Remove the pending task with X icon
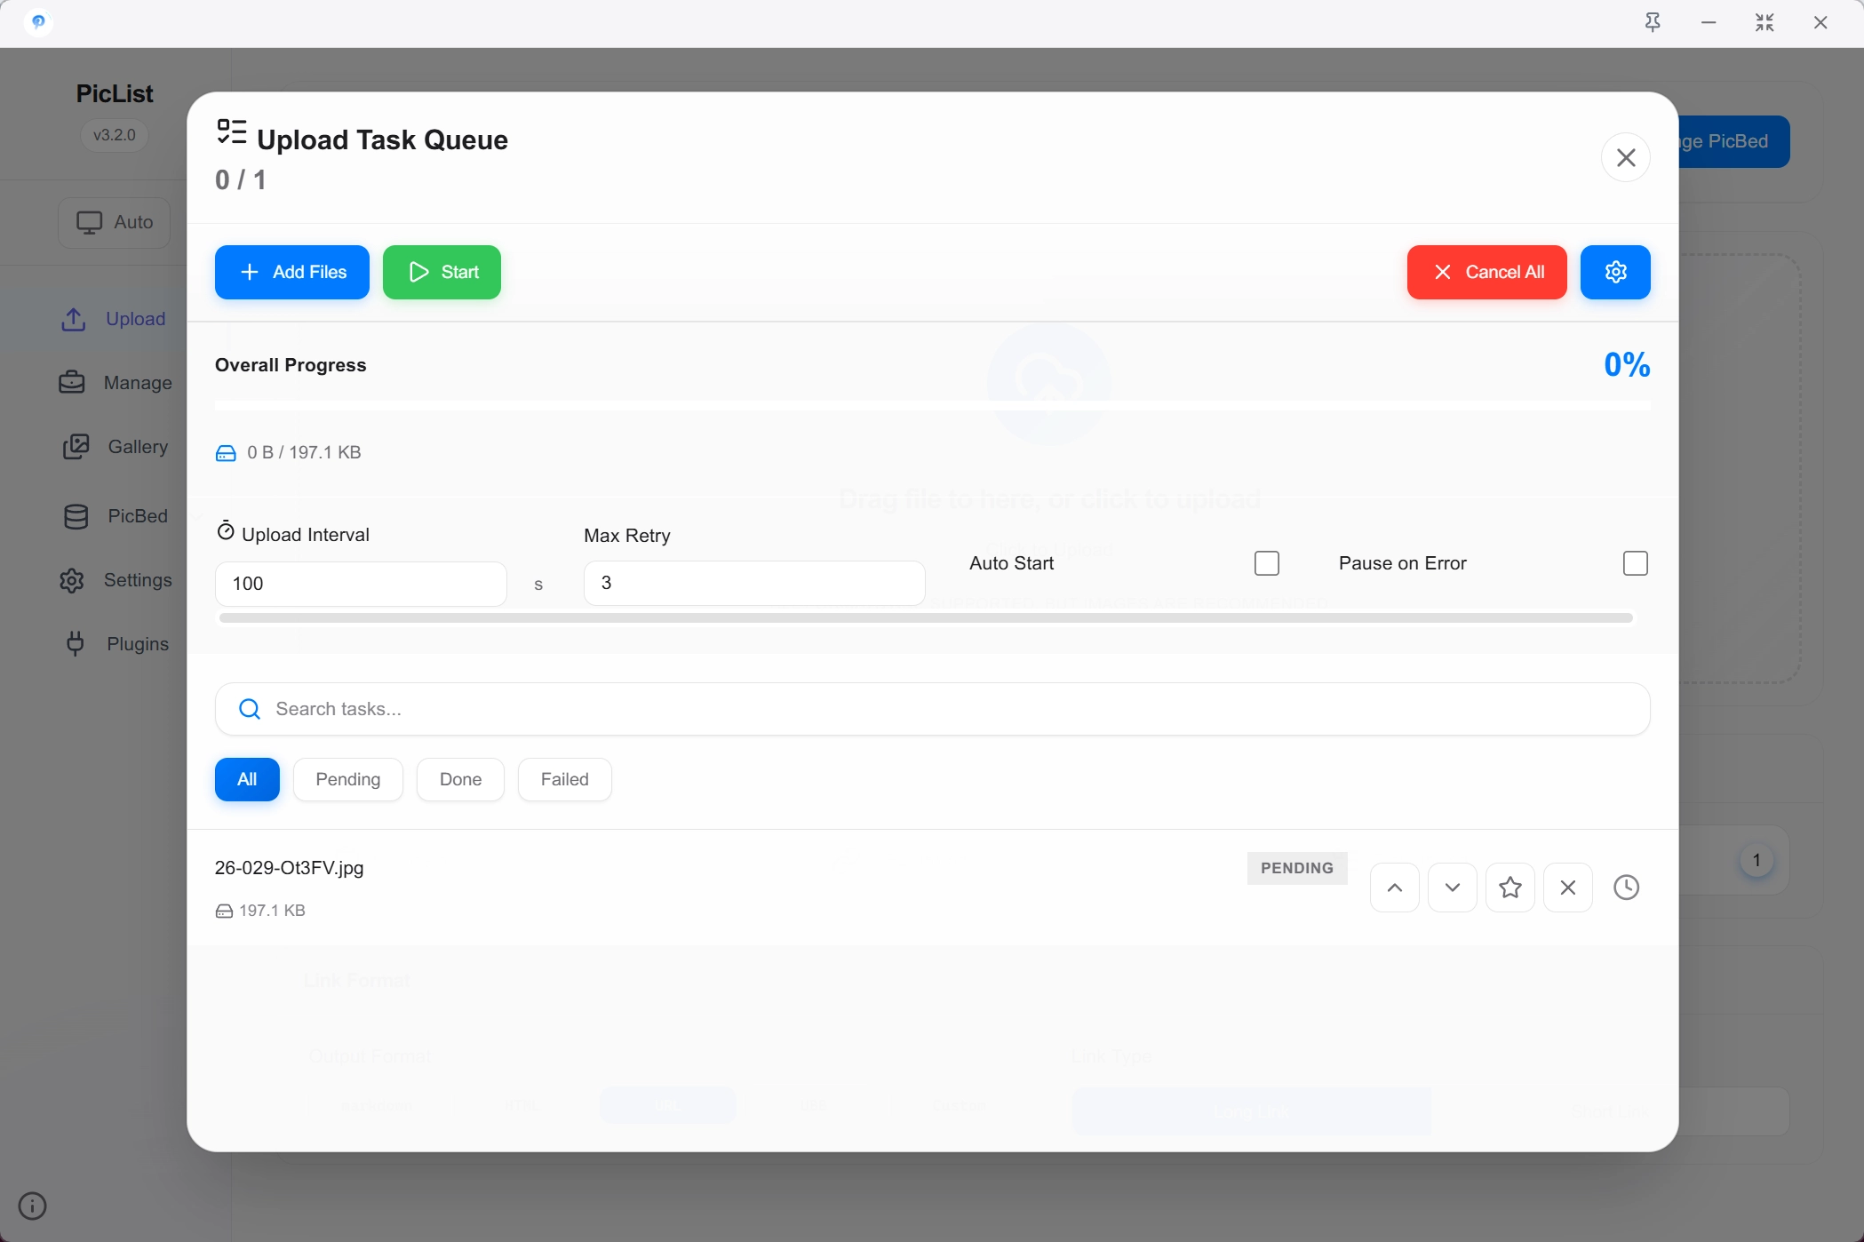The height and width of the screenshot is (1242, 1864). coord(1567,887)
